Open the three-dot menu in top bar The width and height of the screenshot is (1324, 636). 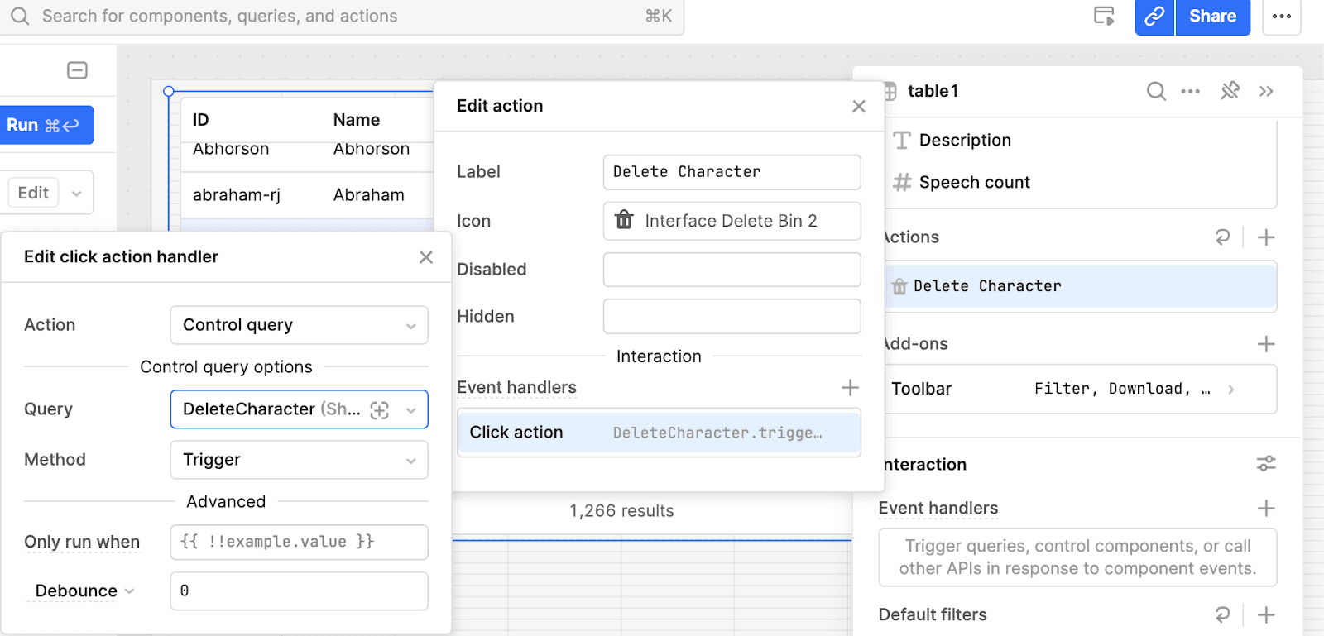point(1281,17)
